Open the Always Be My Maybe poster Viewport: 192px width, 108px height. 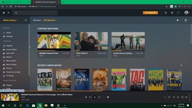coord(119,79)
